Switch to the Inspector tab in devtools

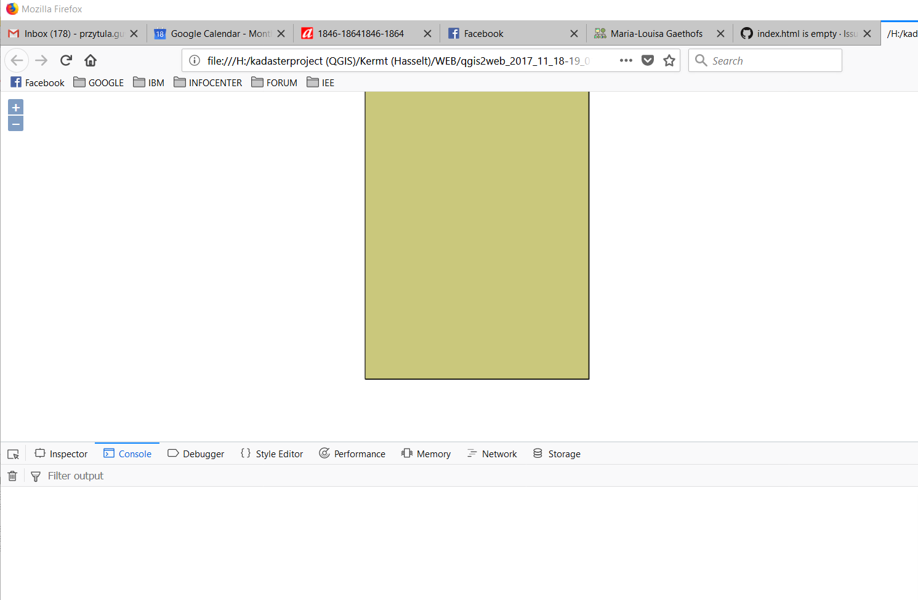61,454
